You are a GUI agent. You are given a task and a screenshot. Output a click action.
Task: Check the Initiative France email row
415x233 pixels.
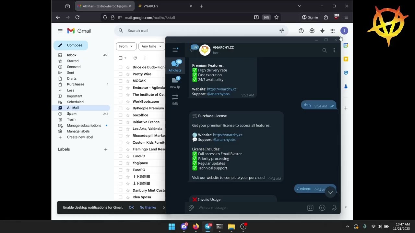coord(121,122)
